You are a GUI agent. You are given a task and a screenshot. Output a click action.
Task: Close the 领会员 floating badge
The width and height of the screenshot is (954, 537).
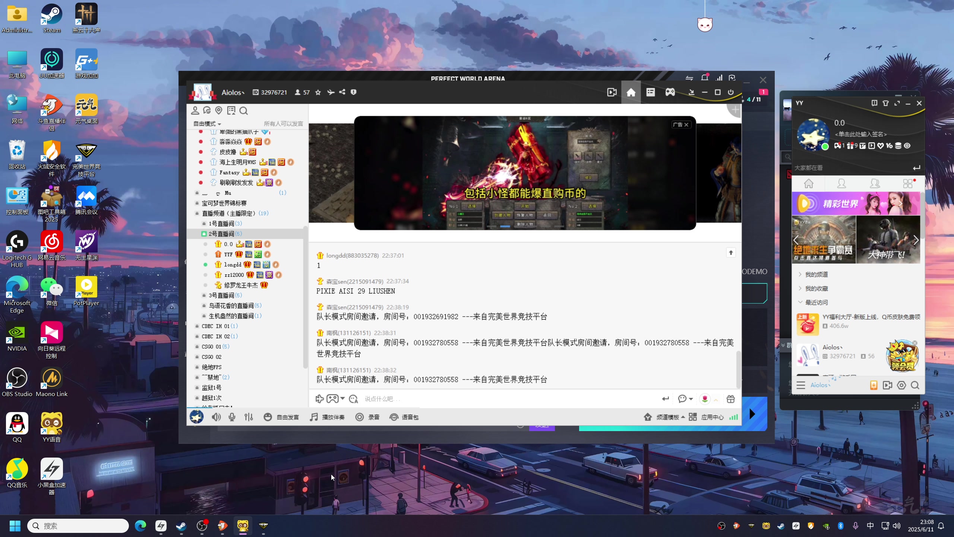point(915,343)
